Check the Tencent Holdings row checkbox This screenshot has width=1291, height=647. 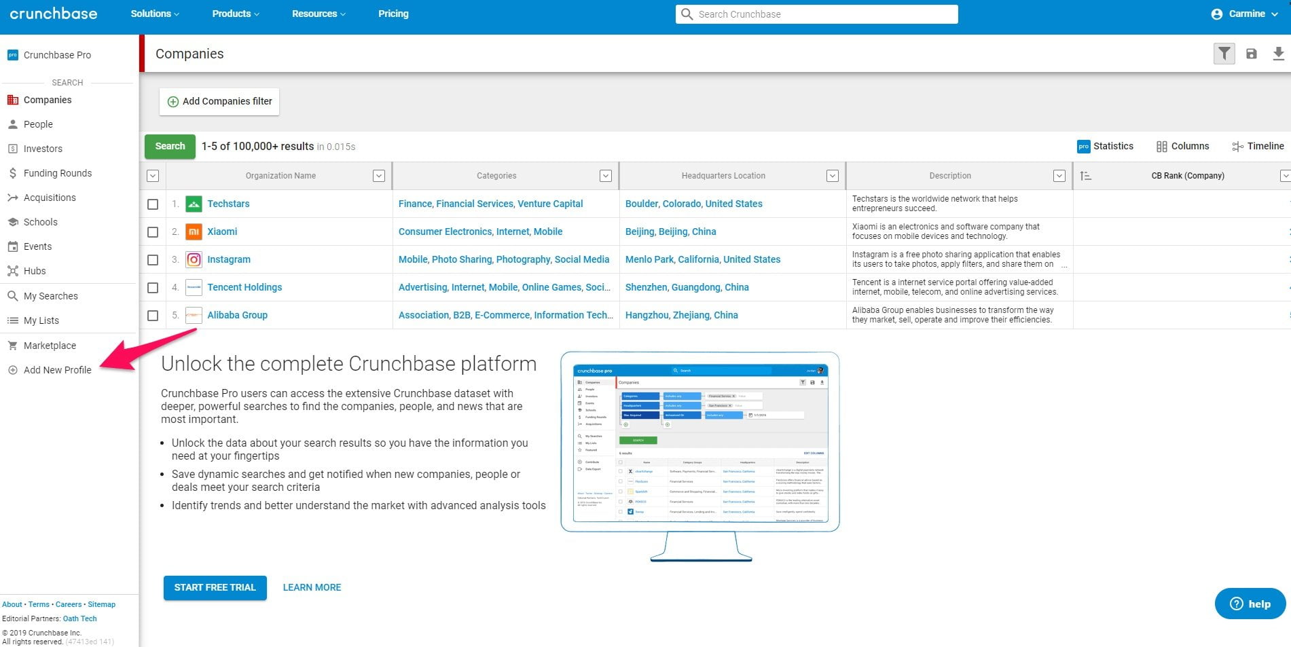pyautogui.click(x=153, y=287)
